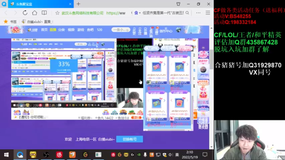Click the address bar URL field
This screenshot has width=285, height=160.
(x=93, y=13)
